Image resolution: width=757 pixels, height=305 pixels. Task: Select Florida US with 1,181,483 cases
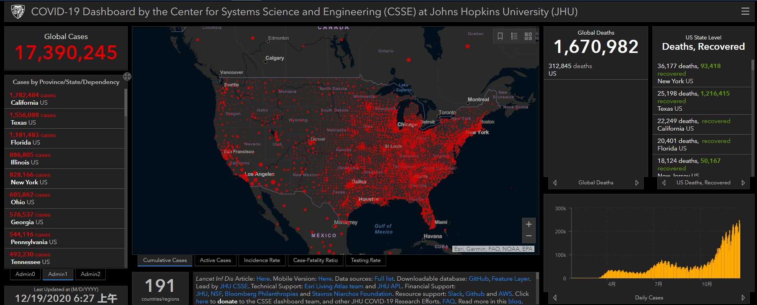65,139
